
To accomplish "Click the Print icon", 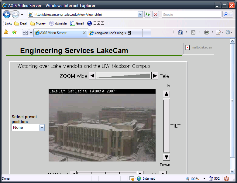I will 207,32.
